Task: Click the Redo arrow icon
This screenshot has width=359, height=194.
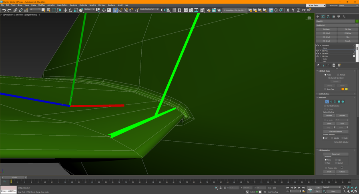Action: [9, 10]
